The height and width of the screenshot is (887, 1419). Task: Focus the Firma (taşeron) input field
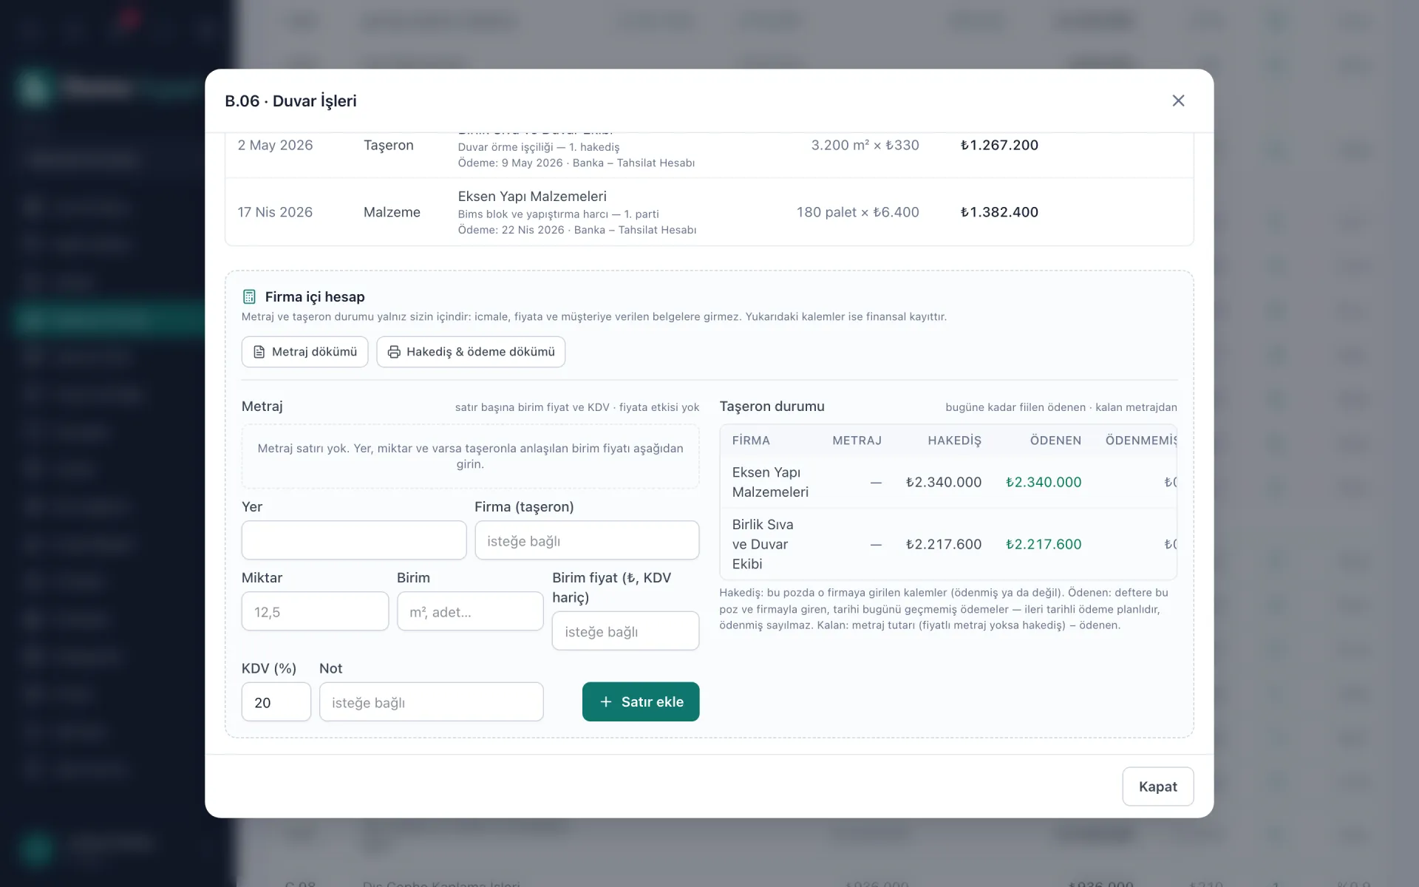(587, 540)
